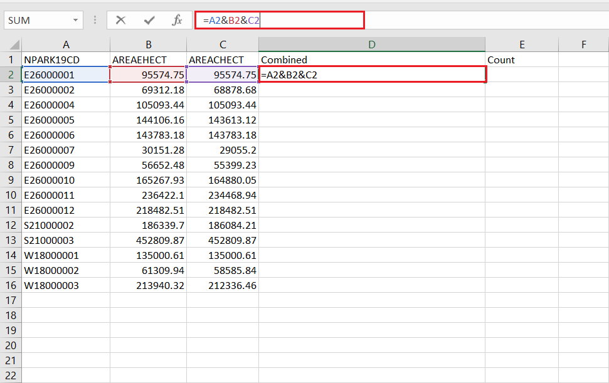Click the Name Box showing SUM

tap(38, 19)
